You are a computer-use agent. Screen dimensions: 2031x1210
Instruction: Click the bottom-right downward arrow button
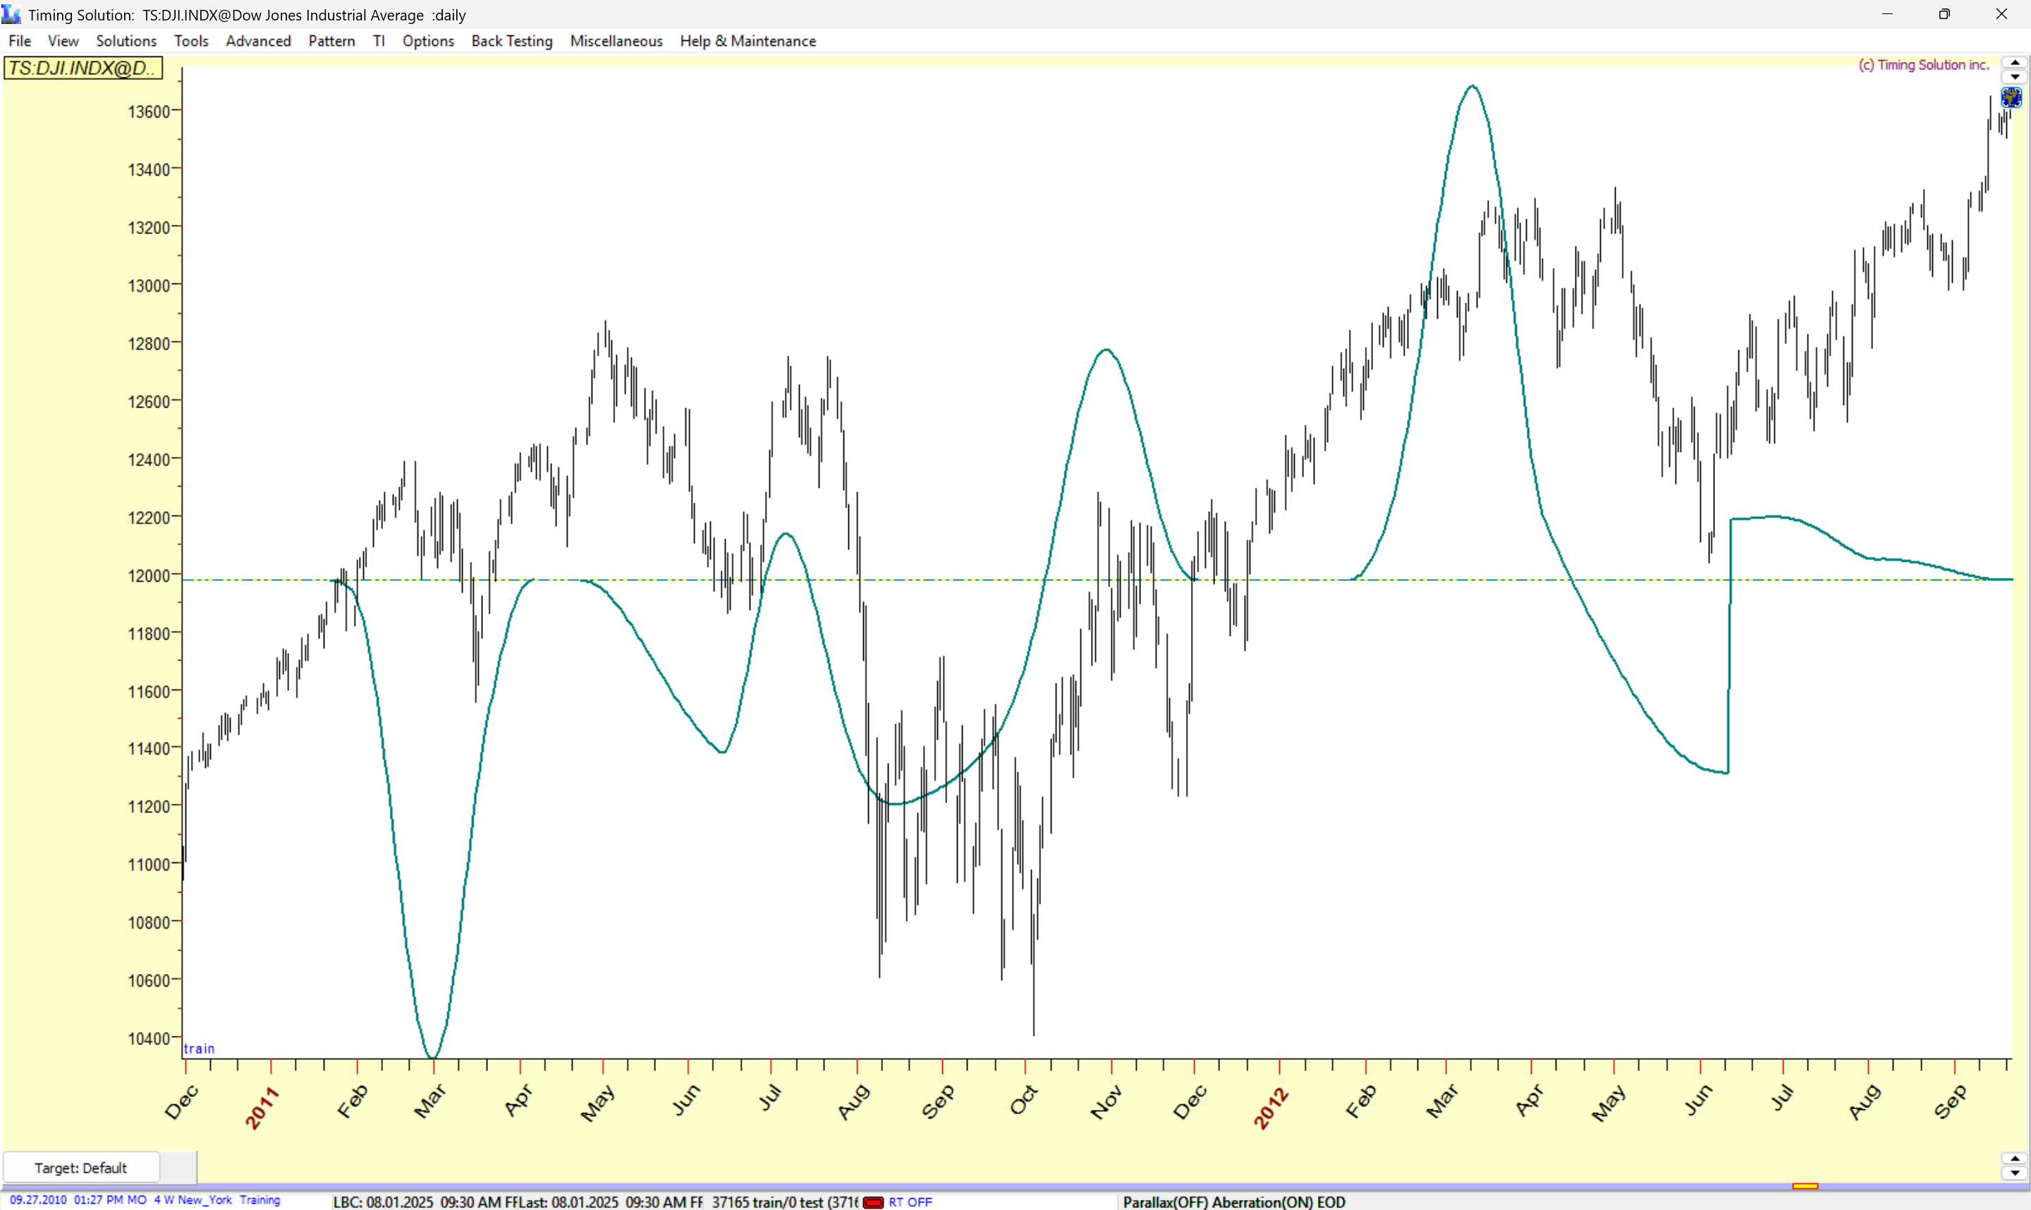coord(2015,1173)
